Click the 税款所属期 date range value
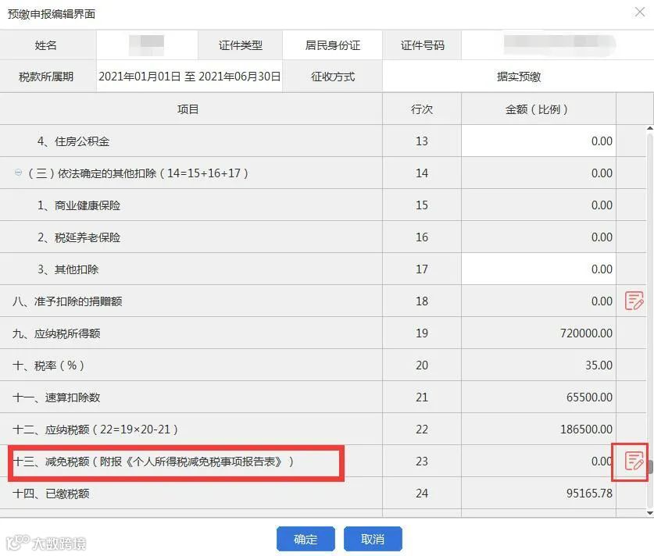This screenshot has height=556, width=654. (190, 77)
